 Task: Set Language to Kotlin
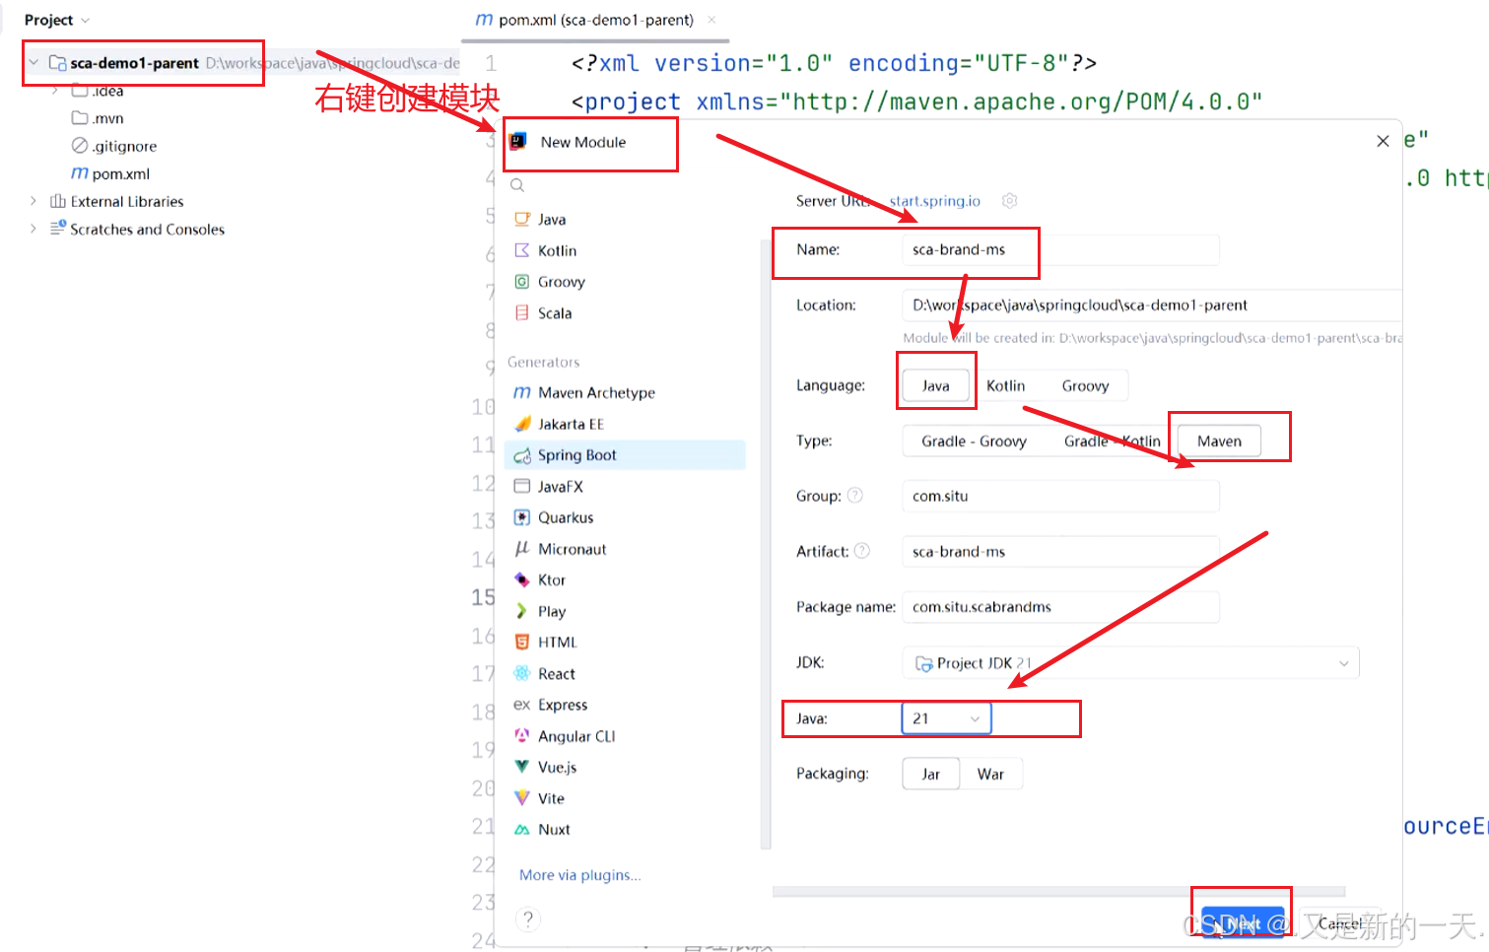(1005, 385)
